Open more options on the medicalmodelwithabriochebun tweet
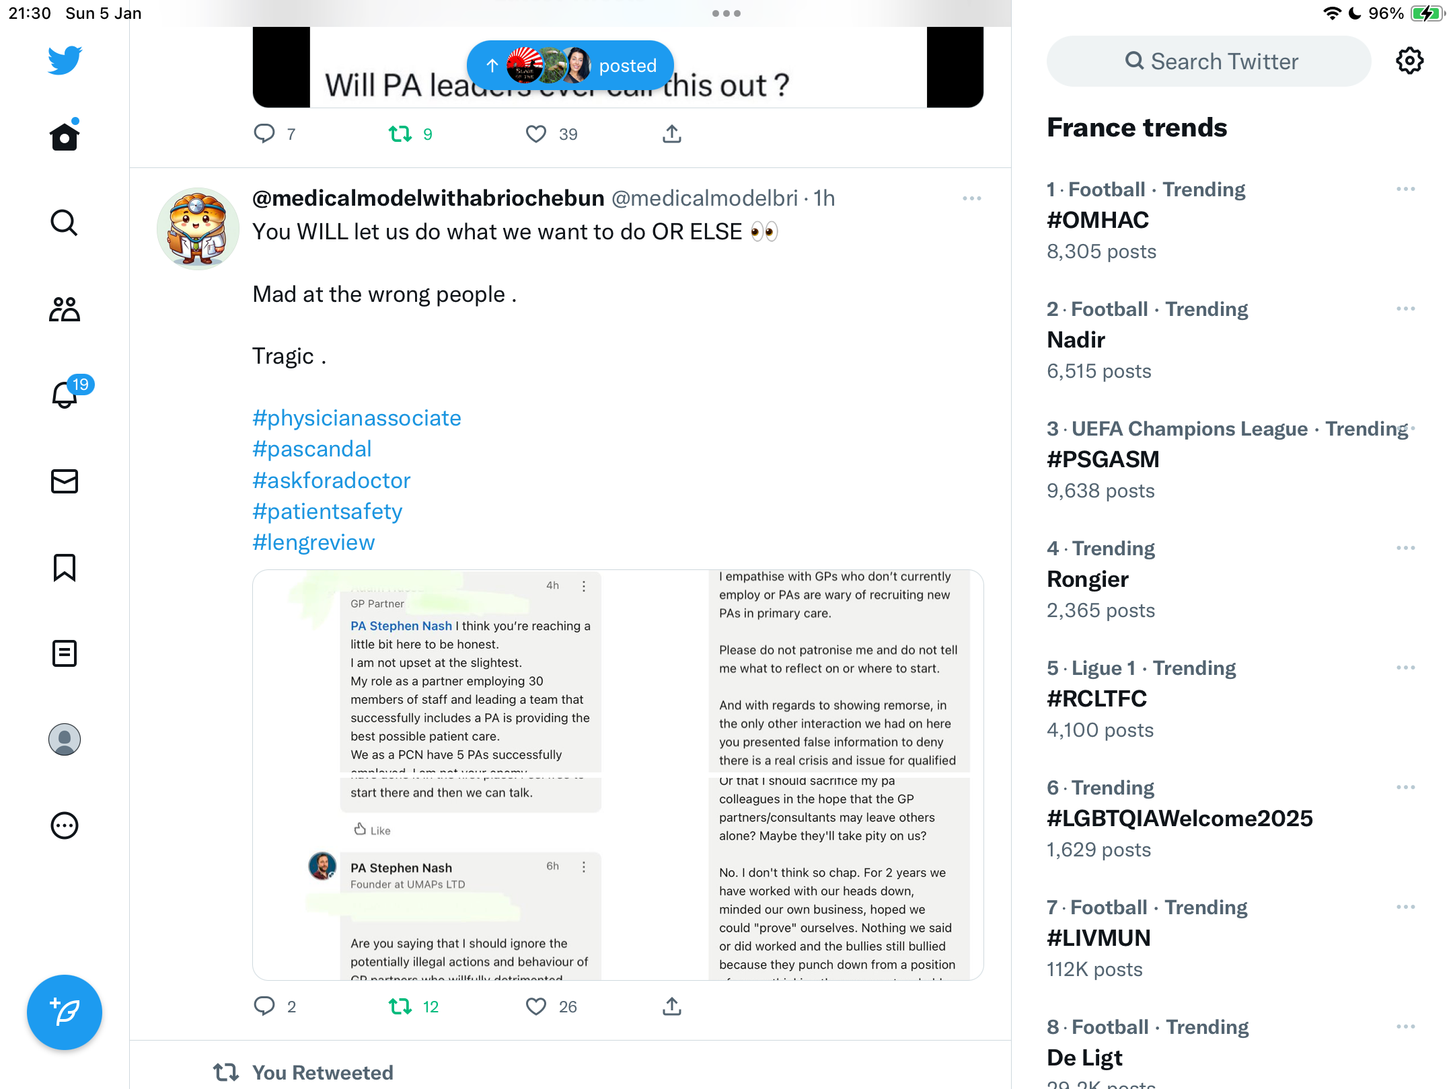 tap(972, 198)
